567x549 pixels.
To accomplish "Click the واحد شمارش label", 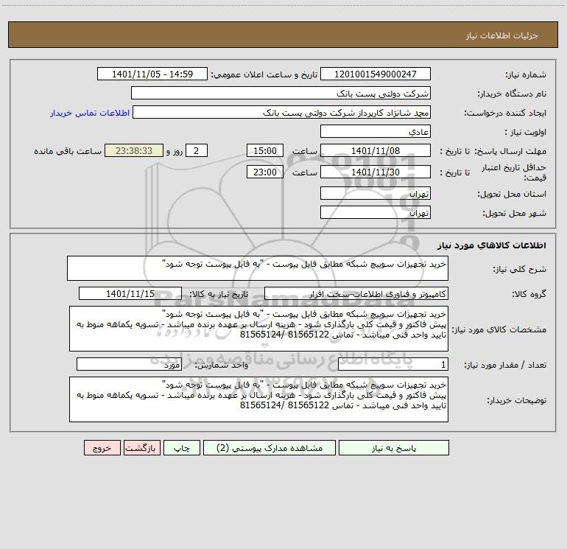I will [222, 365].
